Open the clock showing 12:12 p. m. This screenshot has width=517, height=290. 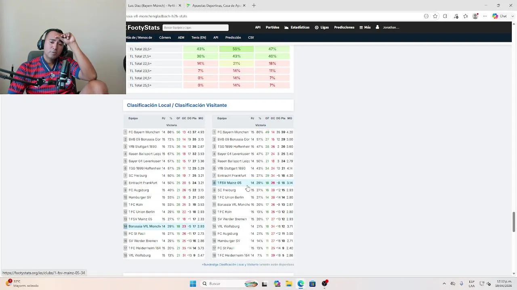[x=504, y=284]
